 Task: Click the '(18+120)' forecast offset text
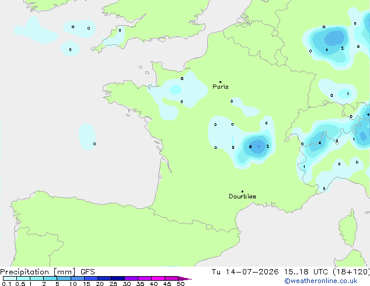point(351,272)
